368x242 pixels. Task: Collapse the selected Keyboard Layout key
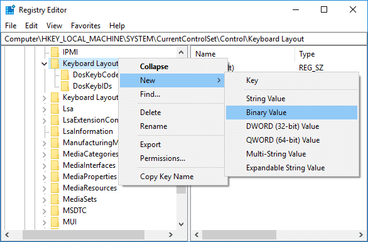[x=44, y=63]
